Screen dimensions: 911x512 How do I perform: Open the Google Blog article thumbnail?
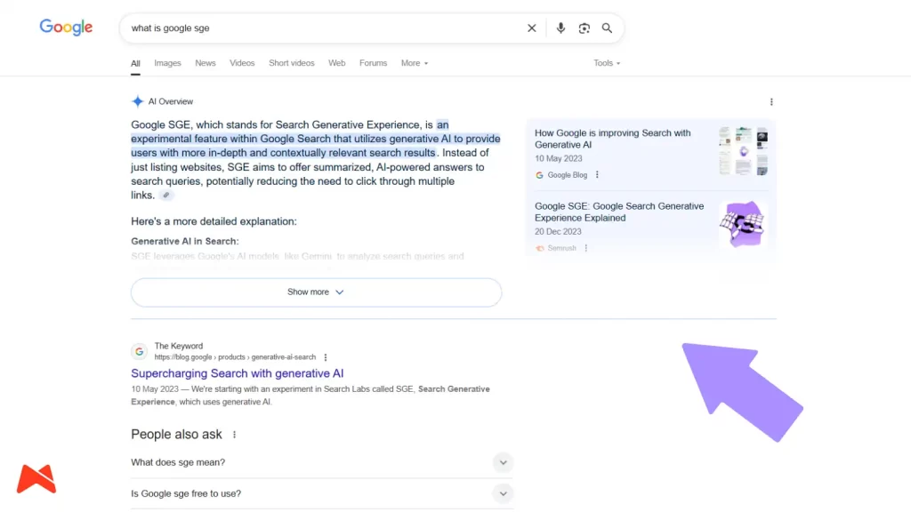[x=743, y=151]
